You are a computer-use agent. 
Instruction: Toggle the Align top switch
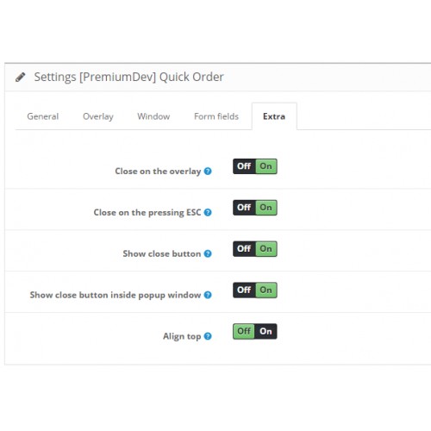coord(255,331)
